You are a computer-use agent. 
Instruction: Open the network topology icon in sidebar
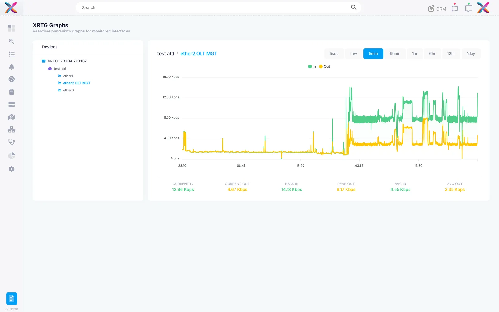pos(12,129)
